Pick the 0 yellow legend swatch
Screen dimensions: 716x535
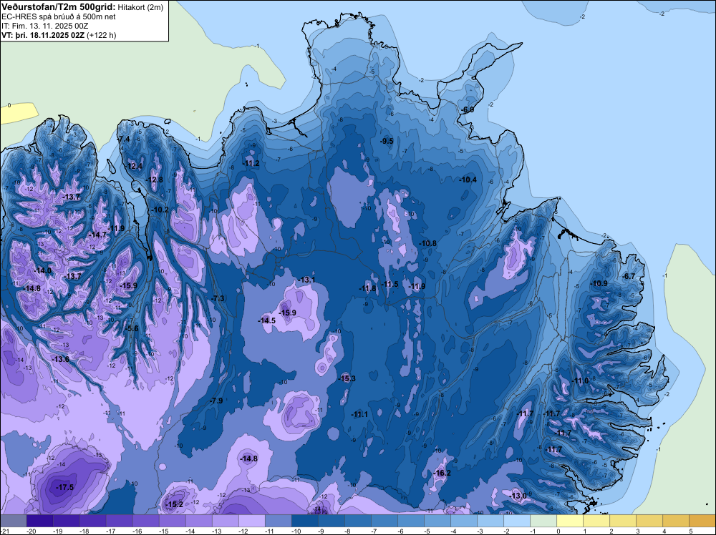click(x=569, y=521)
